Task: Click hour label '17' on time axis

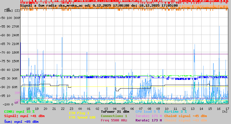Action: point(227,109)
